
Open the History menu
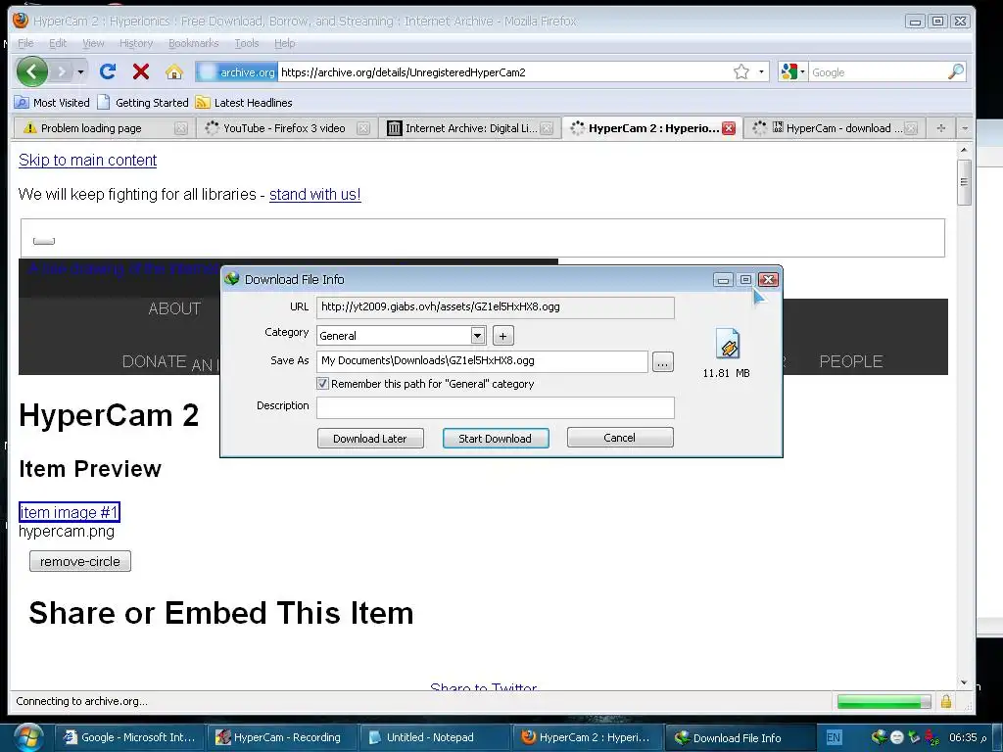pos(135,43)
